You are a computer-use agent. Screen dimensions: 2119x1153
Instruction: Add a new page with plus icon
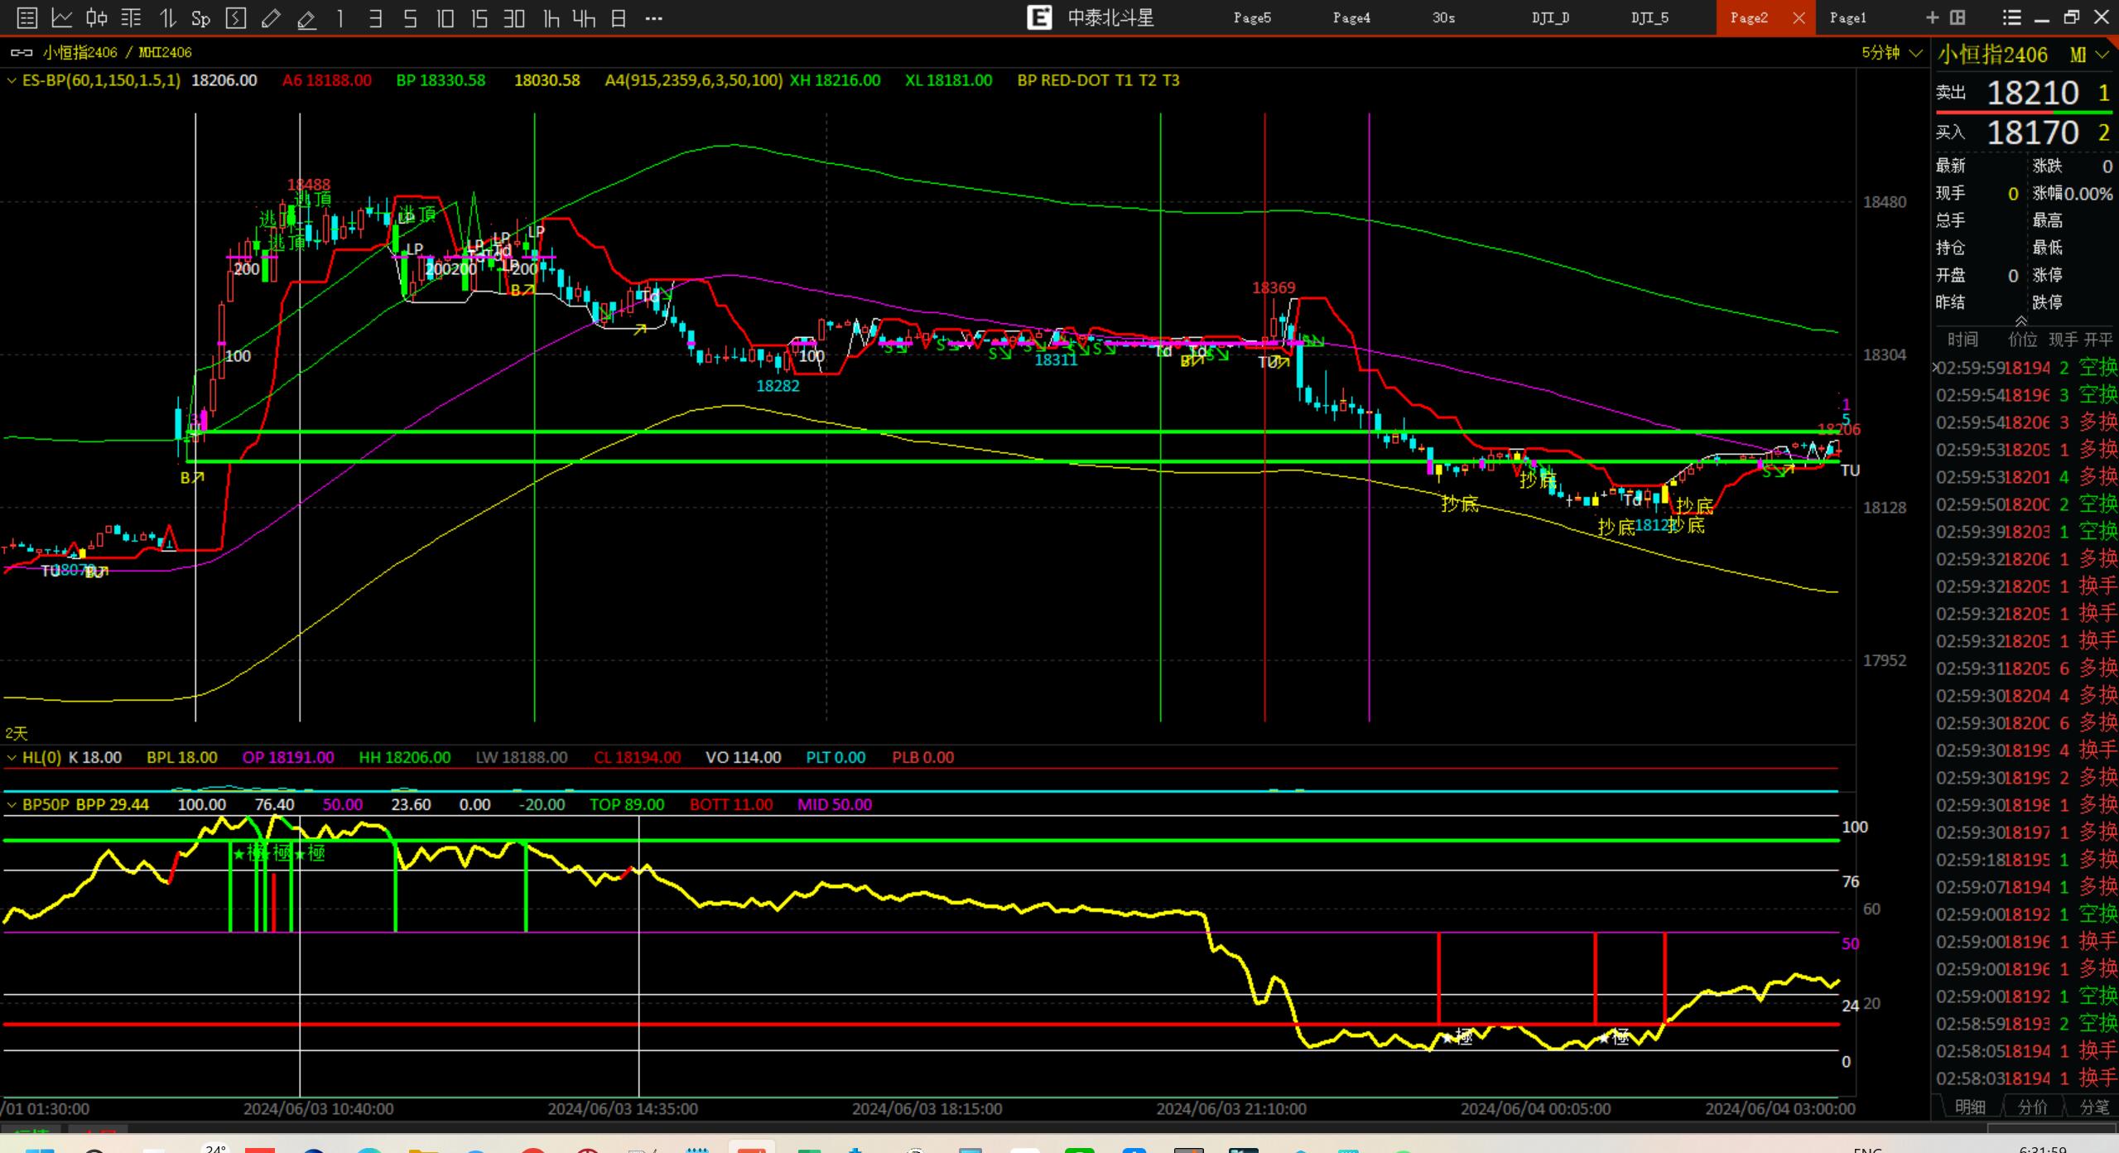pyautogui.click(x=1933, y=17)
